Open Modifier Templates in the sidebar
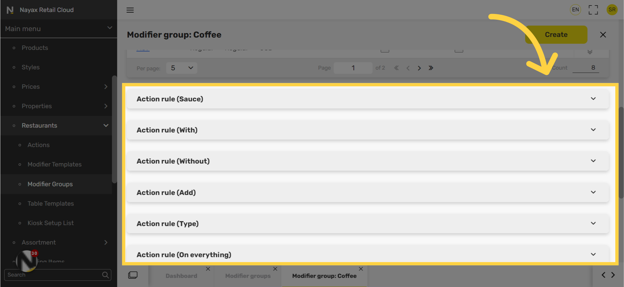624x287 pixels. (x=55, y=165)
